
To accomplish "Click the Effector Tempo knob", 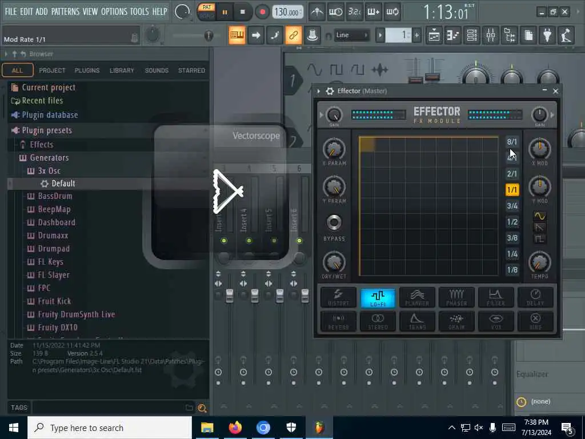I will [x=539, y=261].
